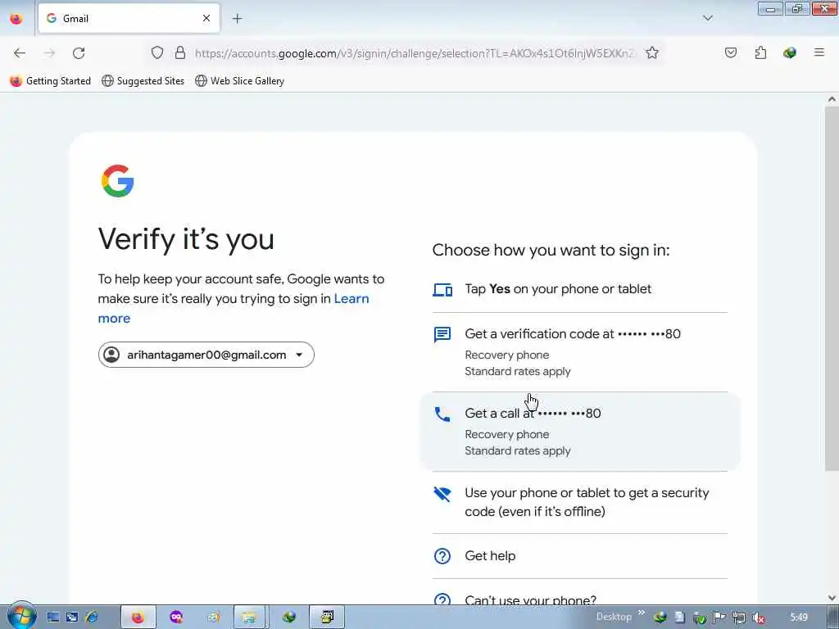The height and width of the screenshot is (629, 839).
Task: Click the Firefox View icon beside tabs
Action: point(16,18)
